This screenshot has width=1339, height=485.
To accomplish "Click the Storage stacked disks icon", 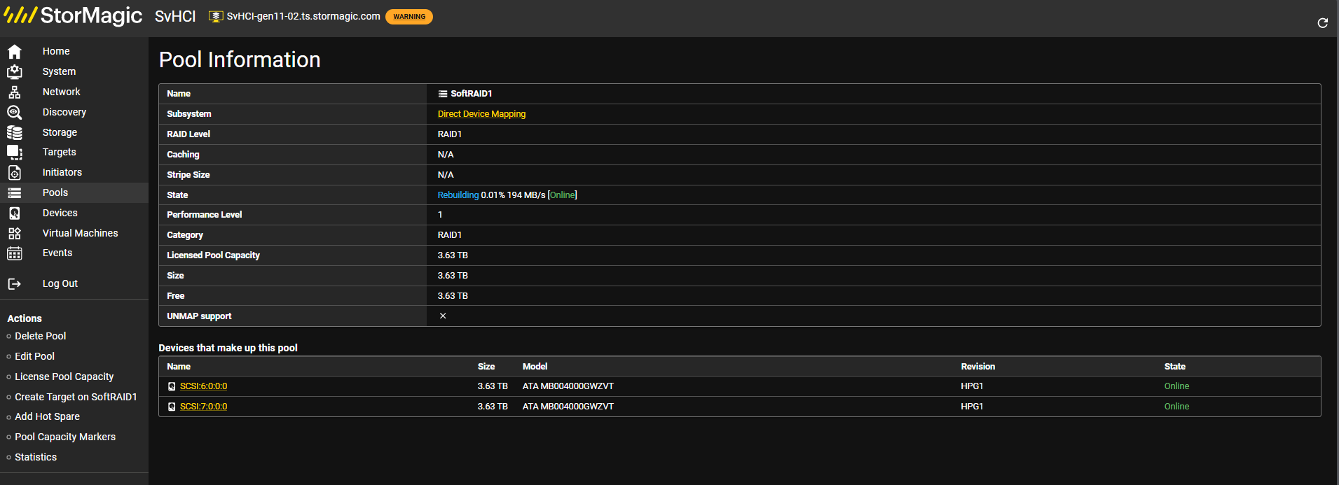I will [14, 132].
